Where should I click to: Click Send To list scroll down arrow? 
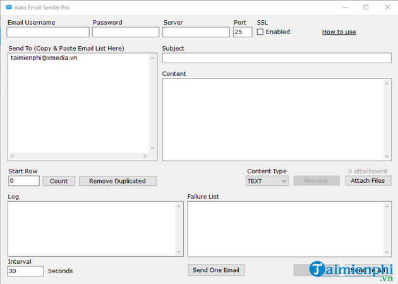tap(152, 148)
